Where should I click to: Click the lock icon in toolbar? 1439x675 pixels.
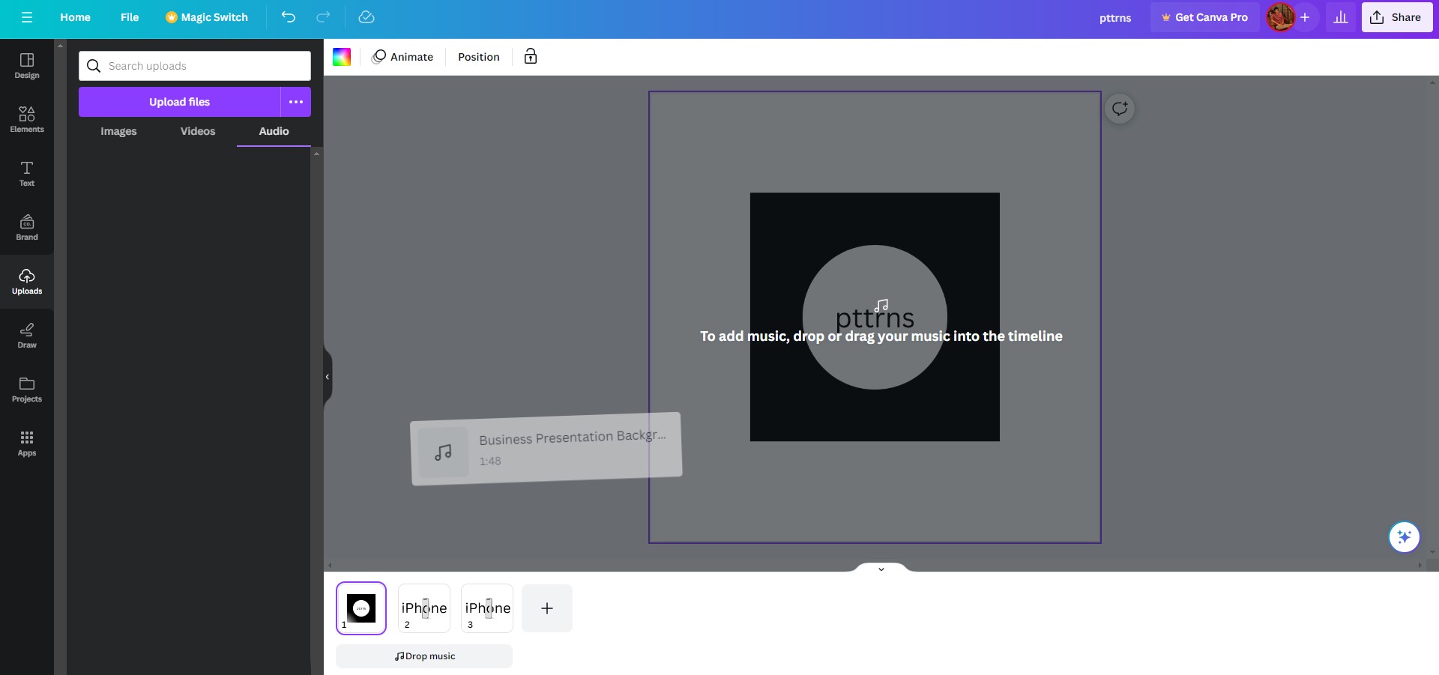[531, 56]
